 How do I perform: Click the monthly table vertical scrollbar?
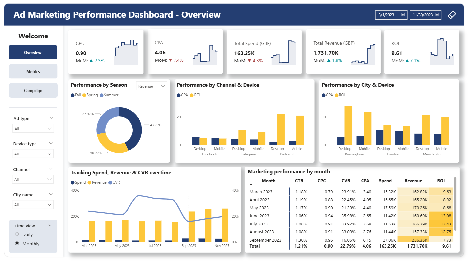(x=455, y=204)
